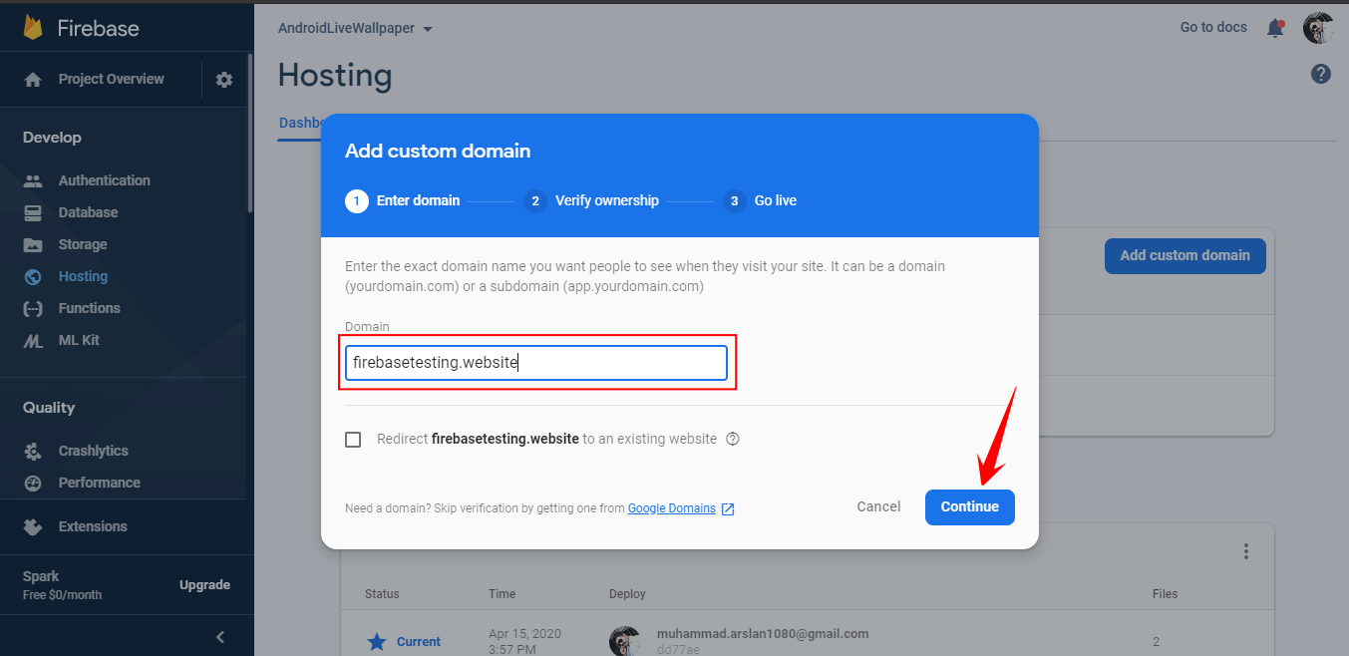1349x656 pixels.
Task: Click the Google Domains external link icon
Action: [x=728, y=509]
